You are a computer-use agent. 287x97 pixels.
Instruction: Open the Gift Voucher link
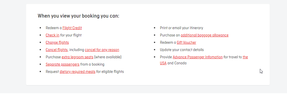point(186,42)
